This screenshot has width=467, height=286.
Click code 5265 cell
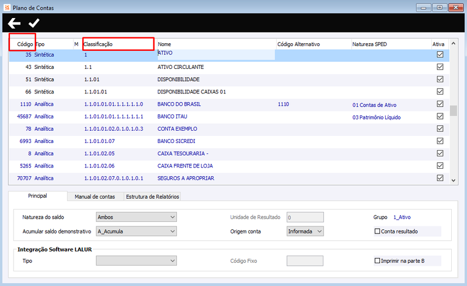pos(26,166)
